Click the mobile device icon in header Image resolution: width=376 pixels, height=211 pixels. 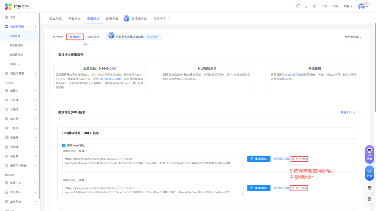tap(306, 6)
